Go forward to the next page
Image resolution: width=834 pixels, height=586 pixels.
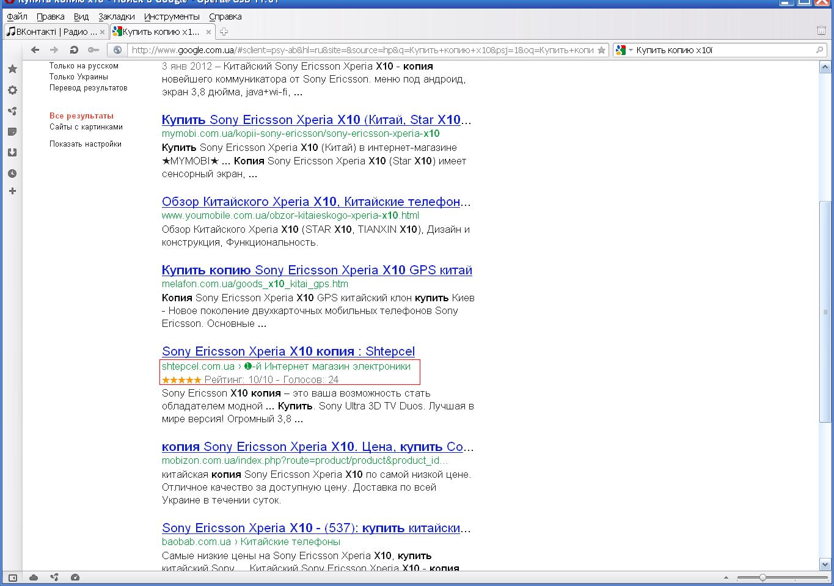[54, 50]
